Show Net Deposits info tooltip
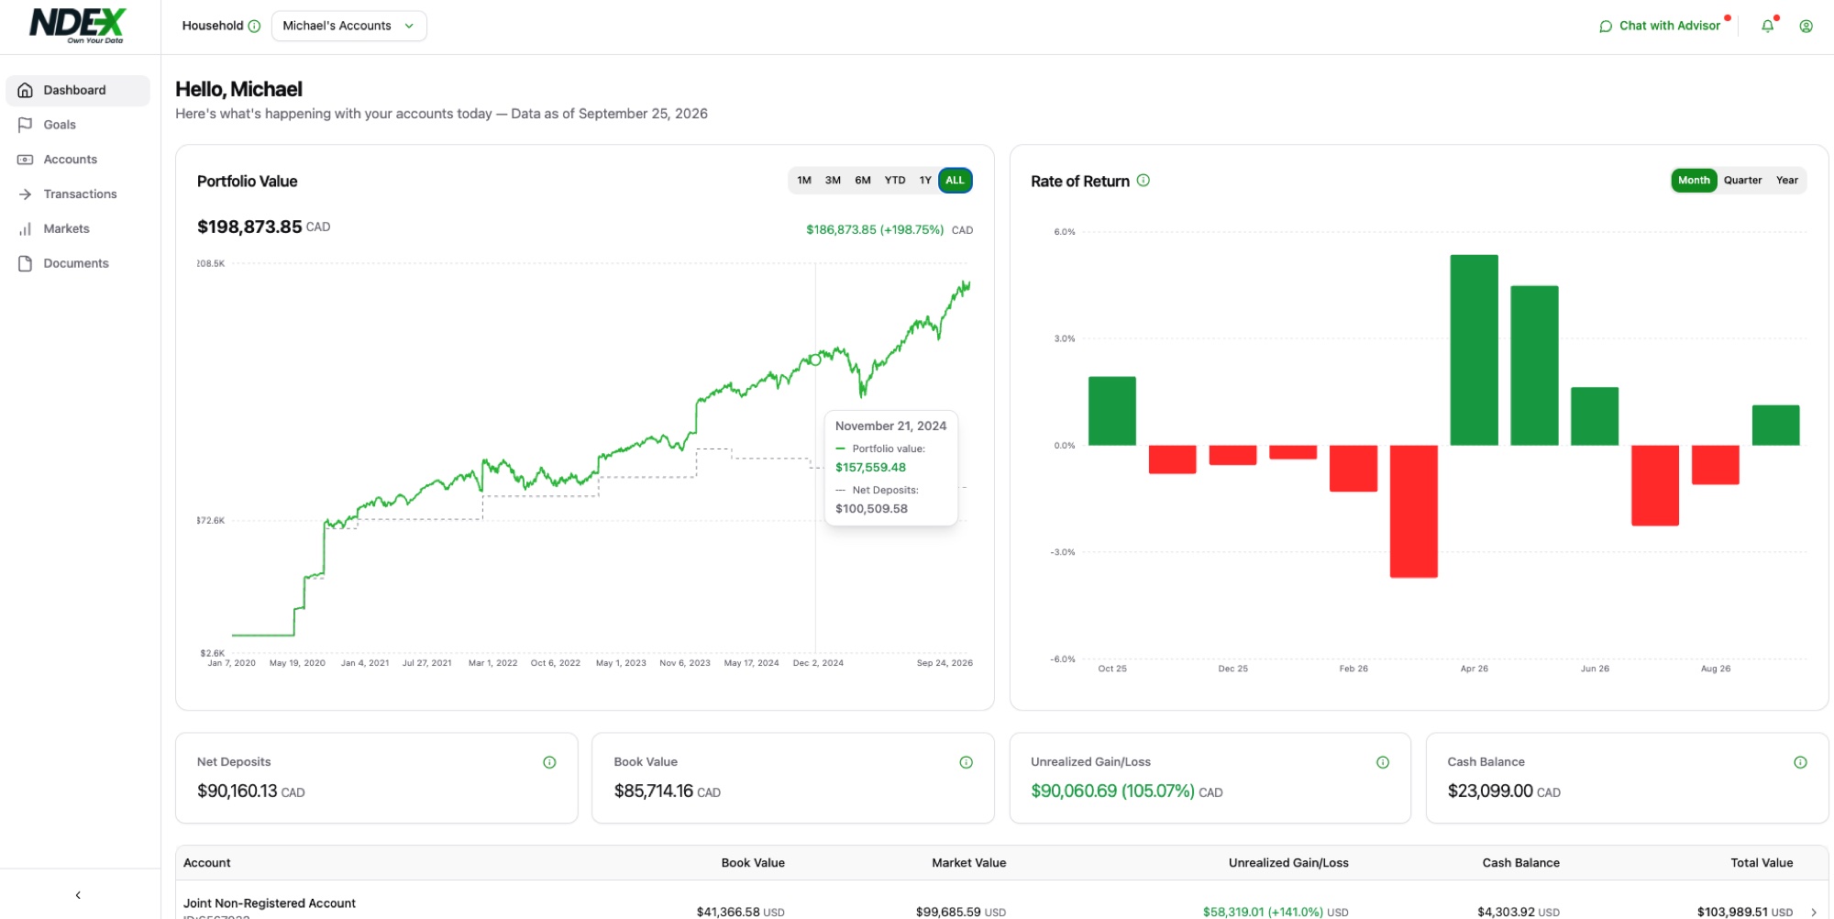This screenshot has height=919, width=1834. (549, 762)
